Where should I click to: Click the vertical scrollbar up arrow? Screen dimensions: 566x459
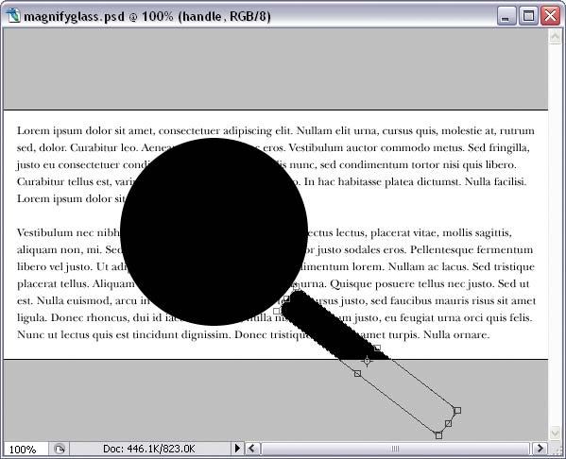coord(555,36)
